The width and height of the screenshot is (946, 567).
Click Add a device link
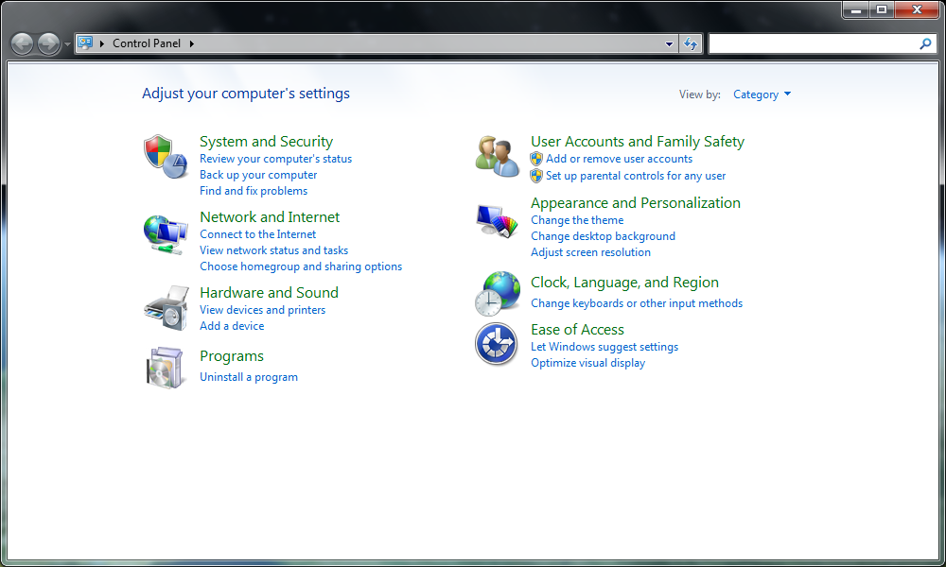point(232,326)
